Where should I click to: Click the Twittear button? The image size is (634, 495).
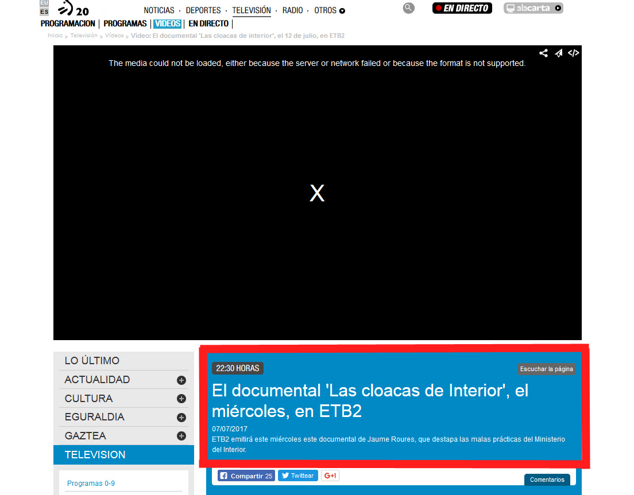coord(298,475)
